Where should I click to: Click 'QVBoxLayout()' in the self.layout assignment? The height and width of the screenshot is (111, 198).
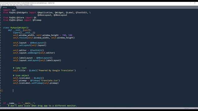pos(38,43)
